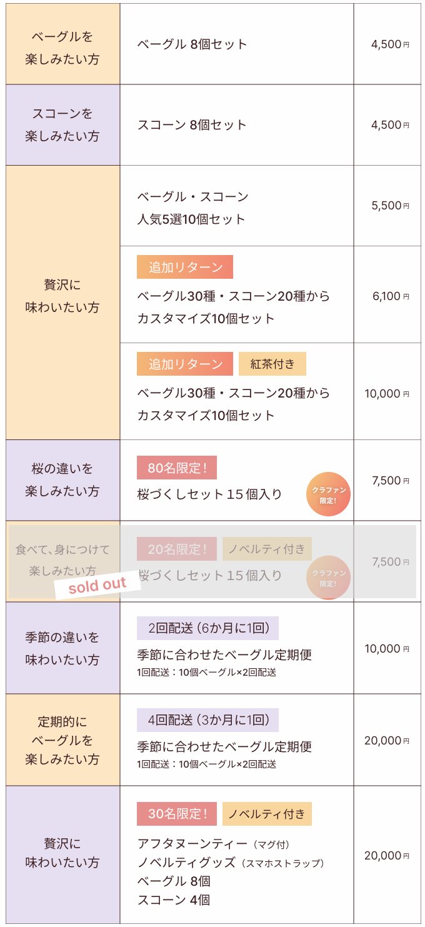Click the 30名限定! badge
Image resolution: width=425 pixels, height=927 pixels.
tap(177, 814)
